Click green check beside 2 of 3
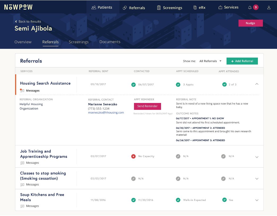Viewport: 277px width, 216px height. (224, 84)
